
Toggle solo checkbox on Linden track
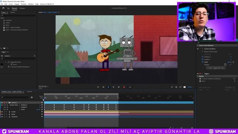pyautogui.click(x=4, y=112)
